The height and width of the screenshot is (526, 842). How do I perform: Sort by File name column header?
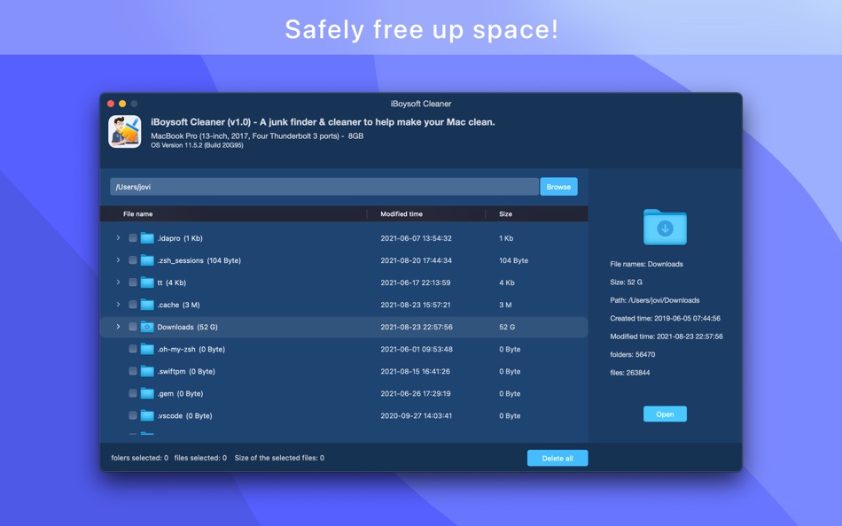138,214
